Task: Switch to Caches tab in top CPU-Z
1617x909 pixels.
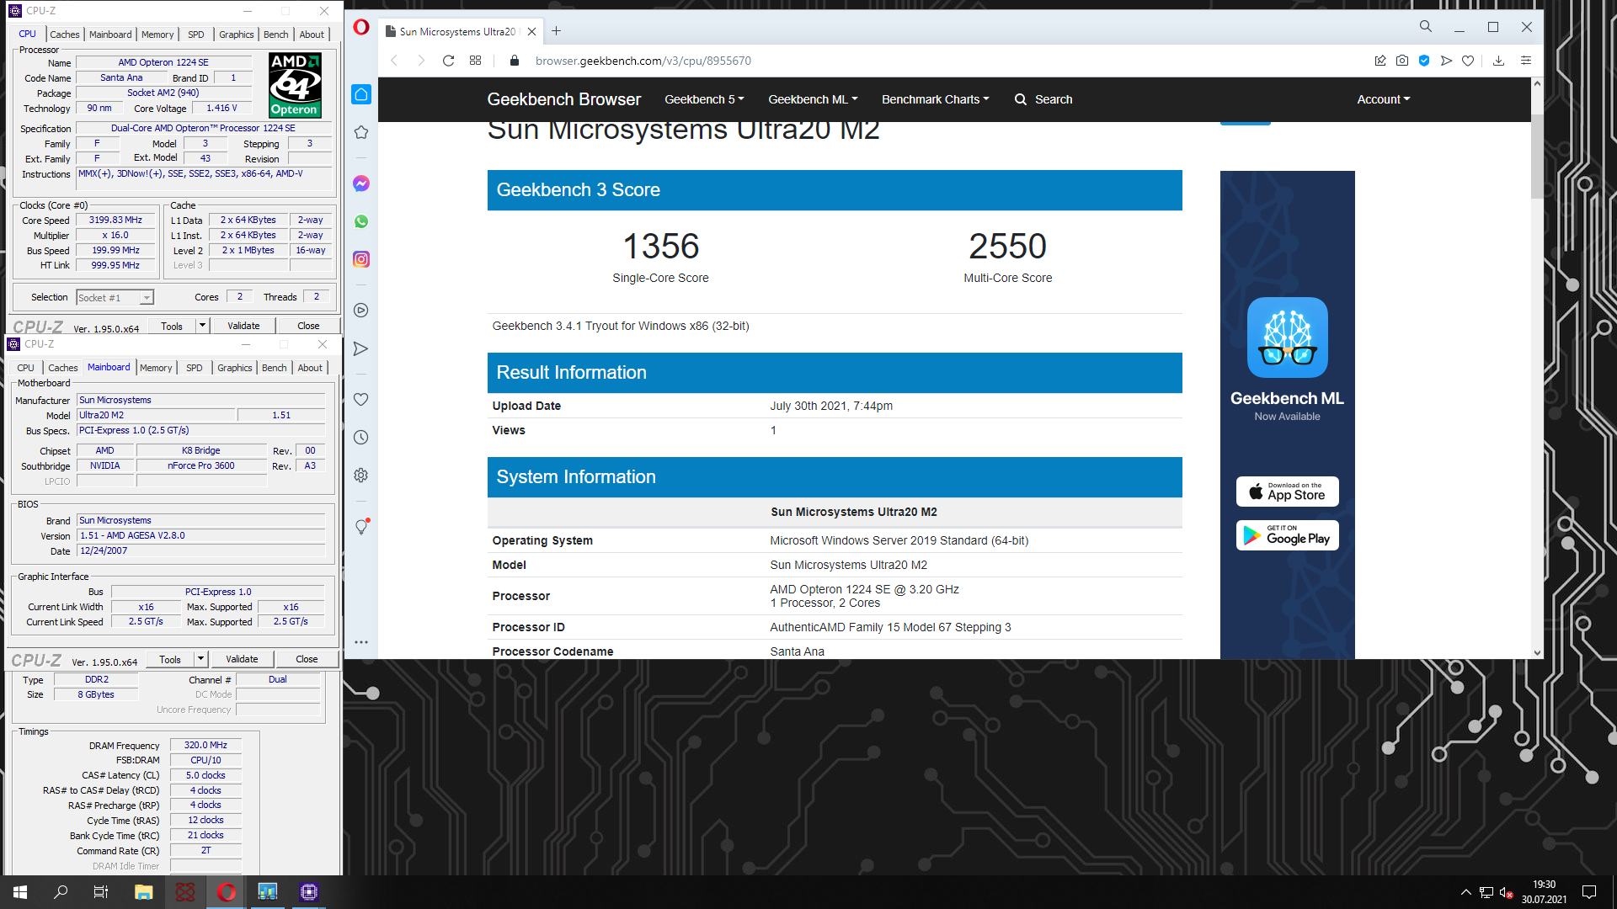Action: point(65,35)
